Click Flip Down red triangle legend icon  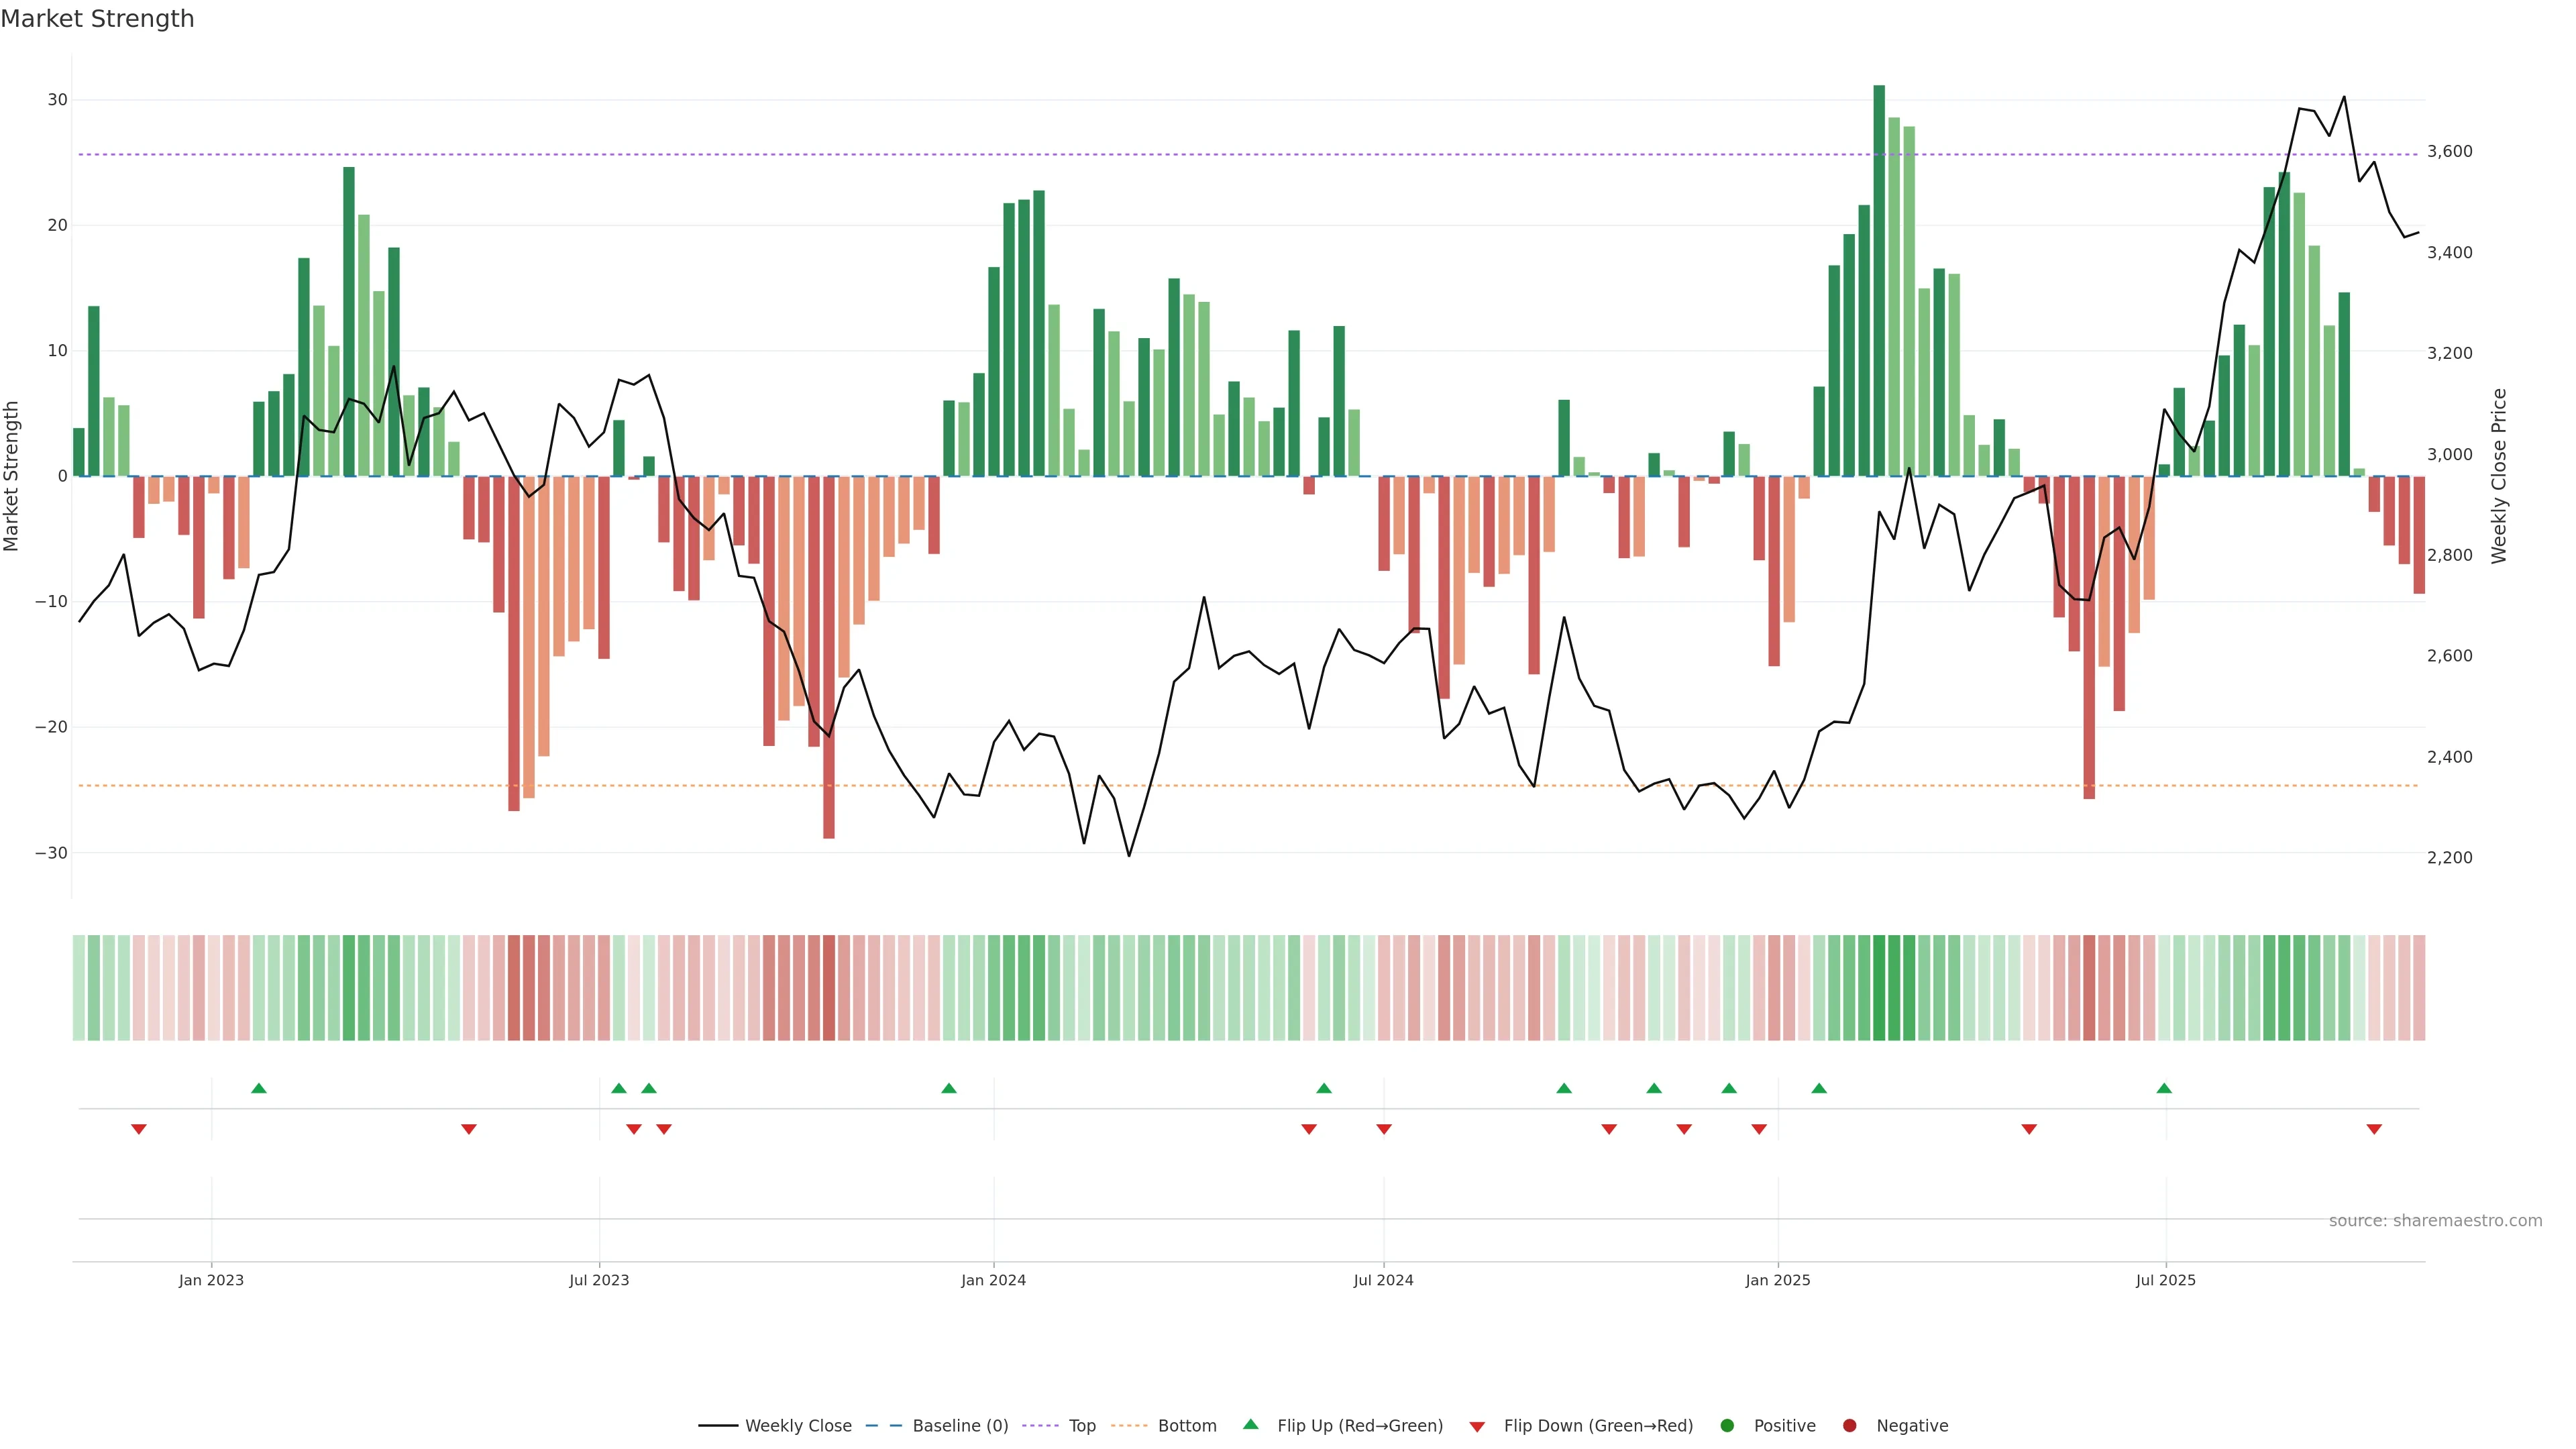(x=1477, y=1426)
